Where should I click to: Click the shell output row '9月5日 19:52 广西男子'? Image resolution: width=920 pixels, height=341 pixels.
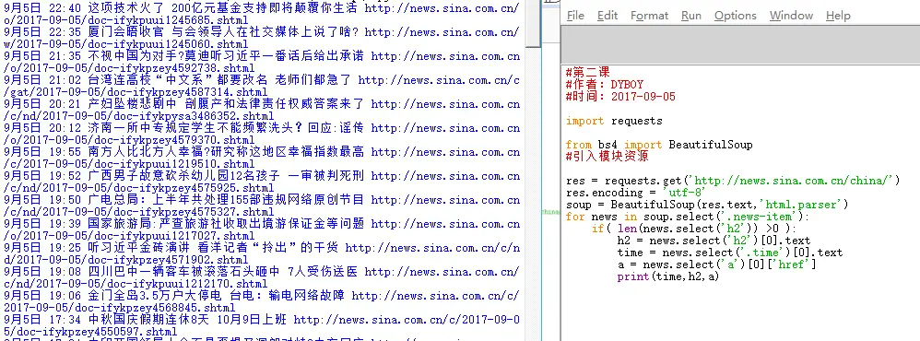[x=261, y=176]
